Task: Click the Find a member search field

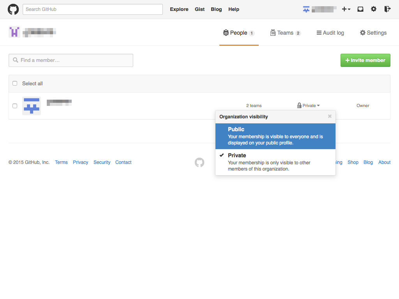Action: [x=71, y=60]
